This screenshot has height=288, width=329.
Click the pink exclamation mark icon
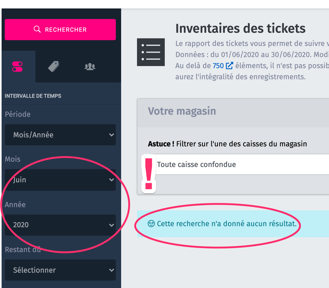[149, 174]
